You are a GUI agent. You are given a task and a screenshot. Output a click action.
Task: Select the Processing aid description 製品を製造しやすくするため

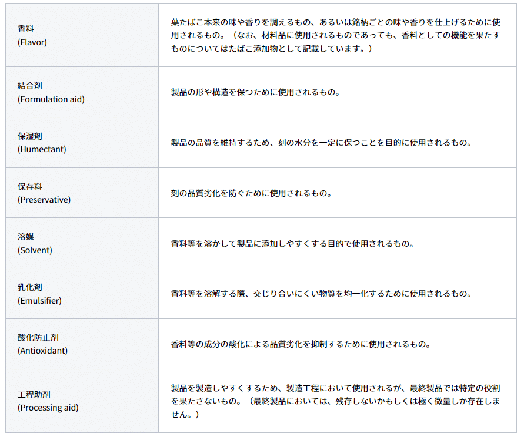[336, 401]
